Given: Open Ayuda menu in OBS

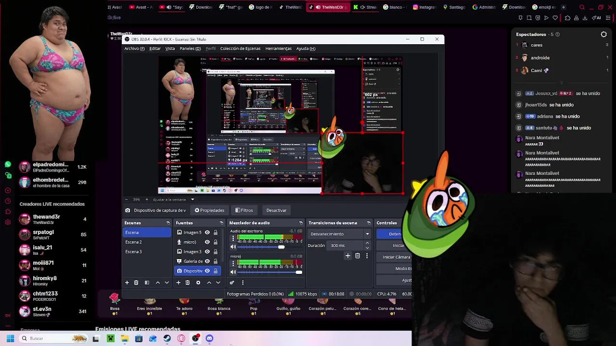Looking at the screenshot, I should [306, 49].
